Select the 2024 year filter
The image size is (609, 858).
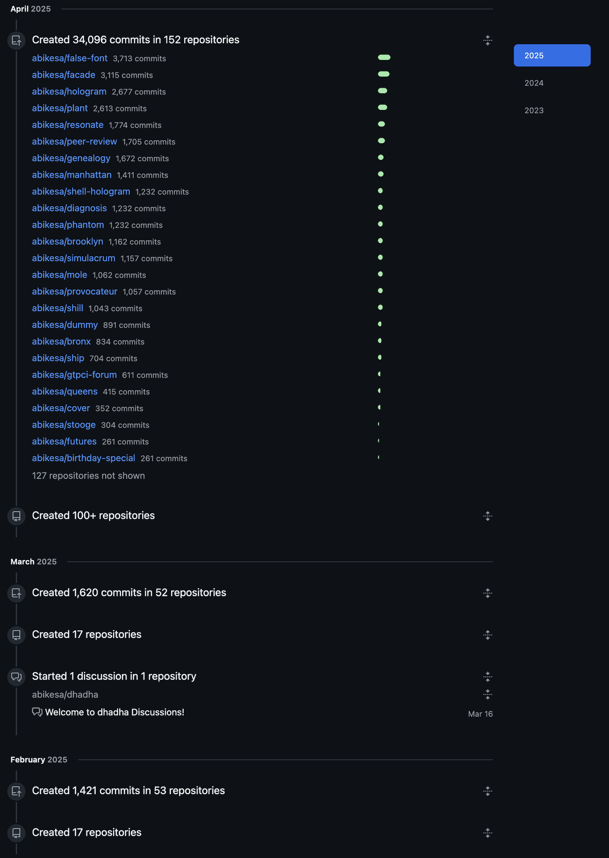[x=552, y=83]
